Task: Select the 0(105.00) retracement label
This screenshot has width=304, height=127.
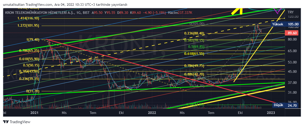Action: 197,24
